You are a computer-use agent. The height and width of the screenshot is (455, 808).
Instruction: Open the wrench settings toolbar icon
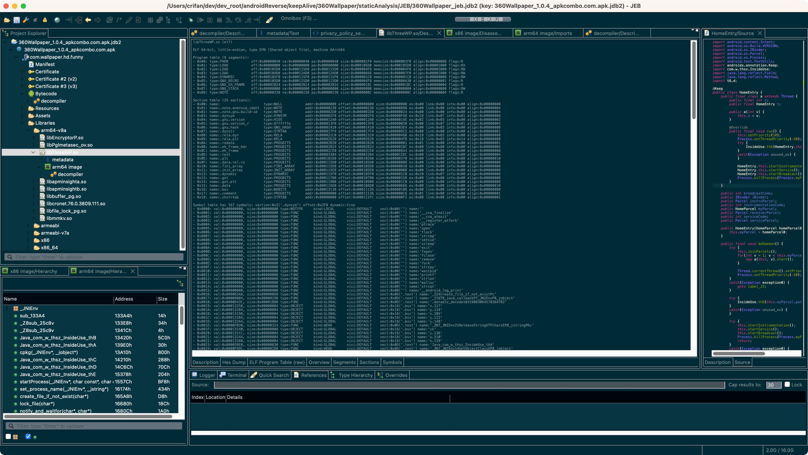26,20
